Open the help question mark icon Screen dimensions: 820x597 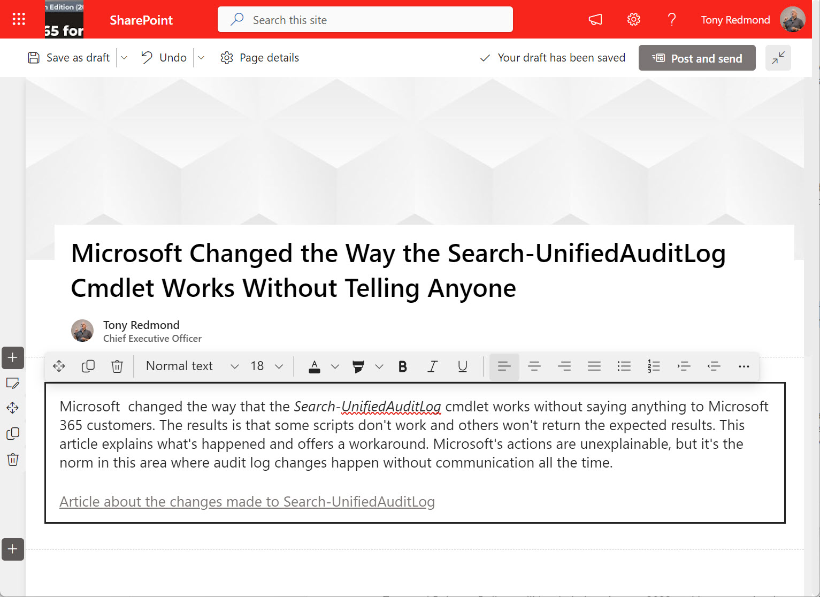point(672,20)
